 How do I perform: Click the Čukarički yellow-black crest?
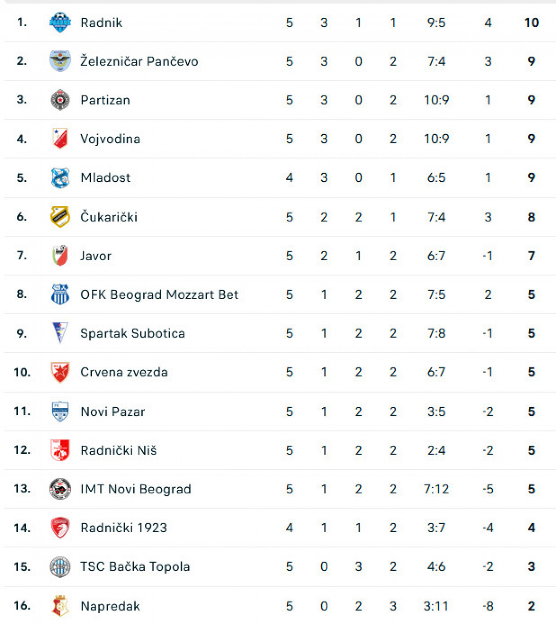coord(60,217)
